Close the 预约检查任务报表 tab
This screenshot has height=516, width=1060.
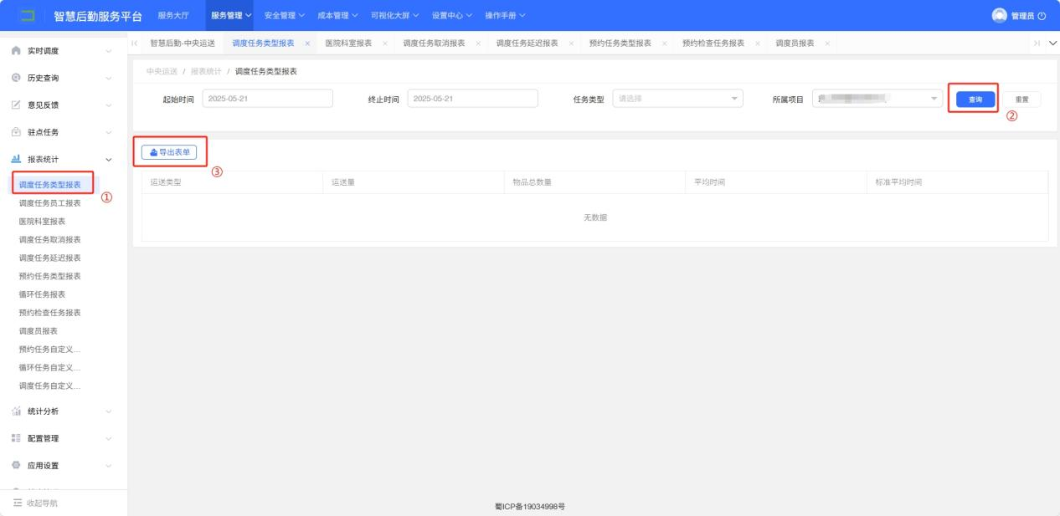pyautogui.click(x=757, y=43)
